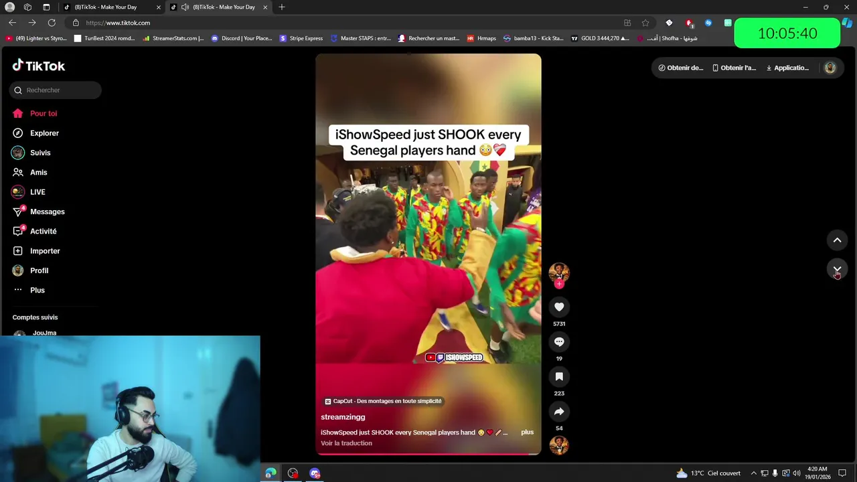Open the Activité notifications
Screen dimensions: 857x482
[x=34, y=231]
